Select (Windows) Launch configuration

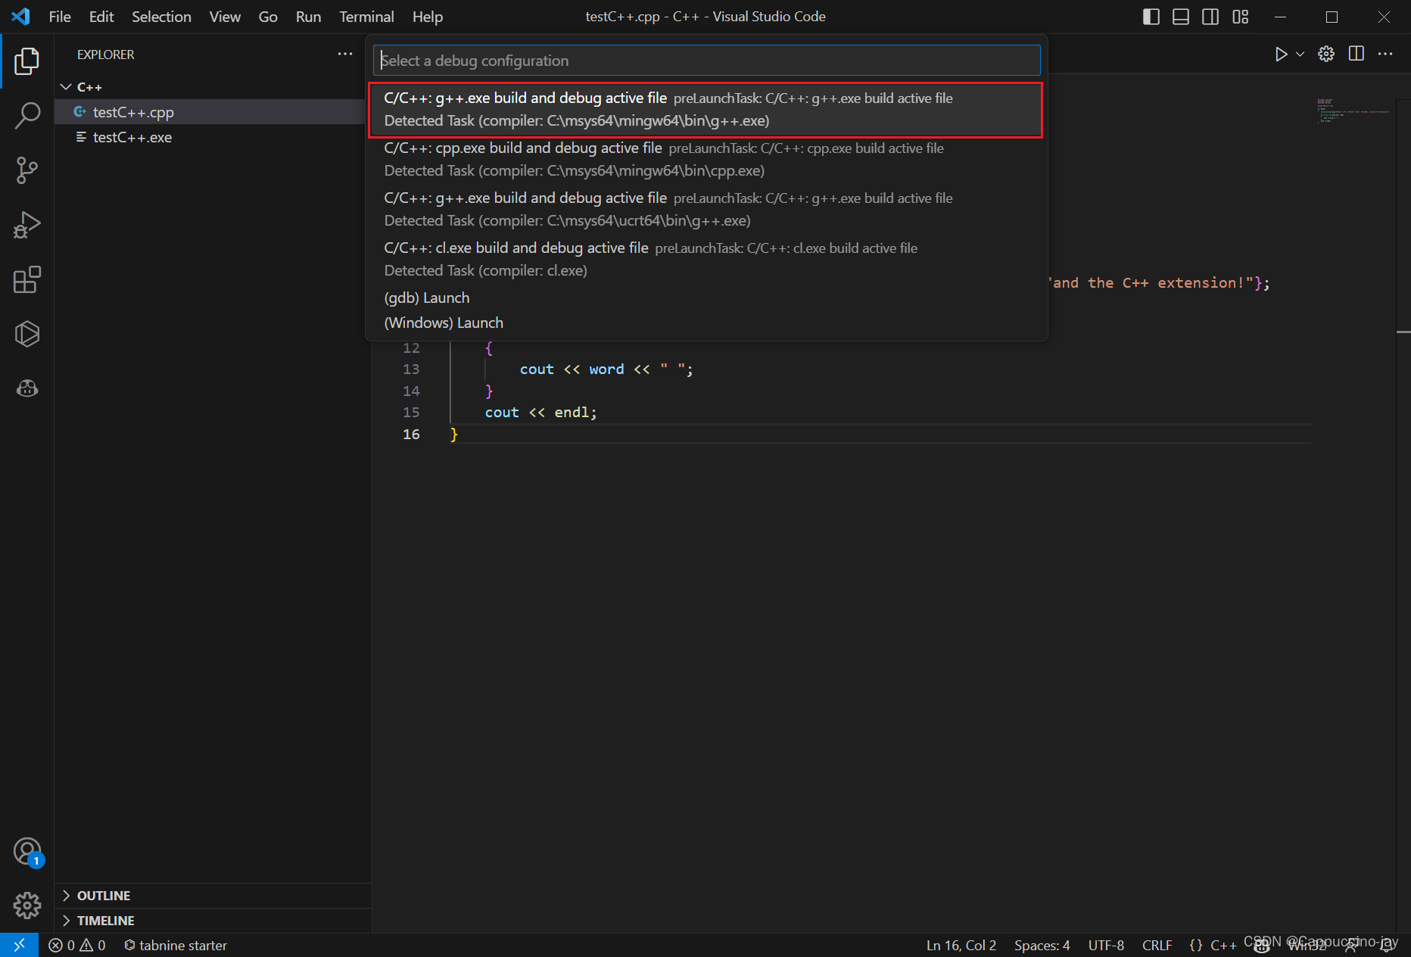click(705, 323)
